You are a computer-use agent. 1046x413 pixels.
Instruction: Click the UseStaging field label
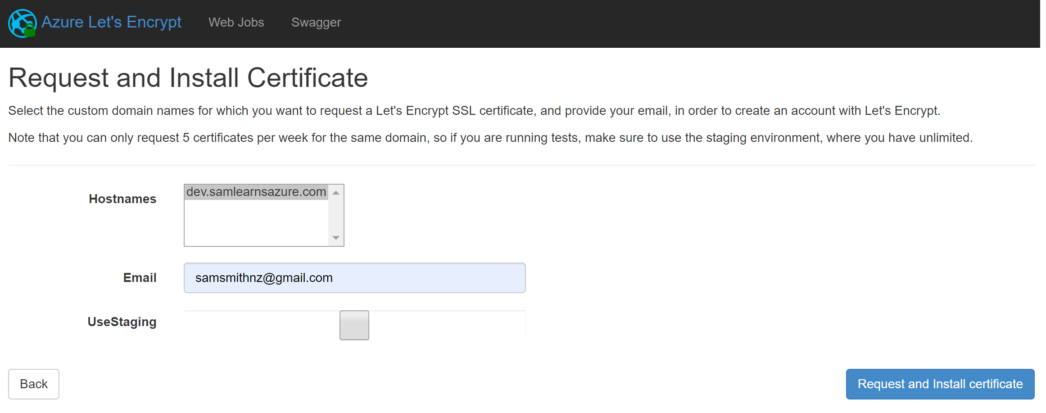pyautogui.click(x=122, y=322)
